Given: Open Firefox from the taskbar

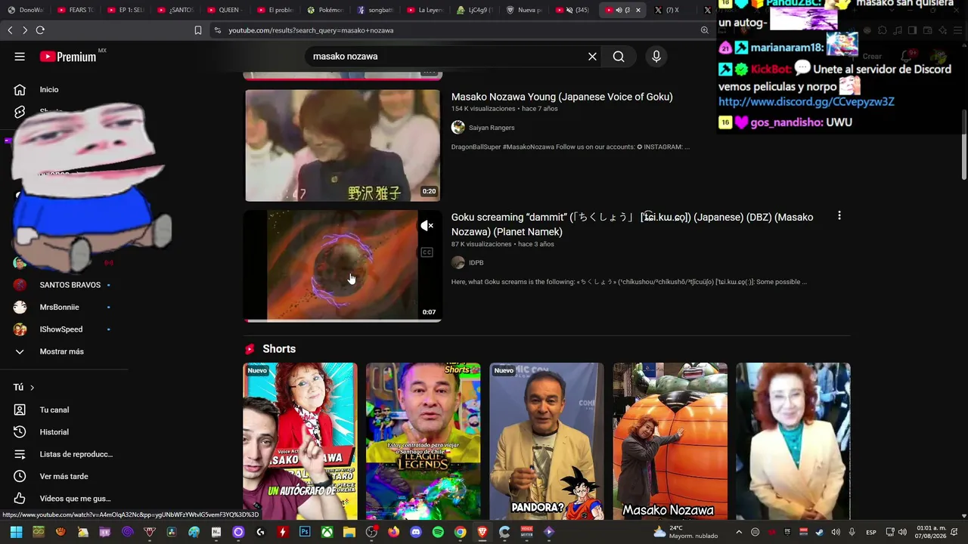Looking at the screenshot, I should [x=393, y=532].
